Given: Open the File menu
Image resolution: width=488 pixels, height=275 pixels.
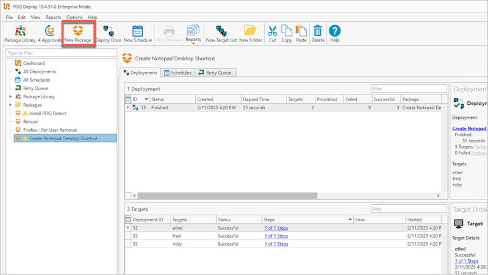Looking at the screenshot, I should click(9, 17).
